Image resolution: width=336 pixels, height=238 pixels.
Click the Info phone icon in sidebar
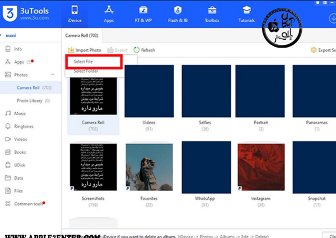(x=8, y=49)
